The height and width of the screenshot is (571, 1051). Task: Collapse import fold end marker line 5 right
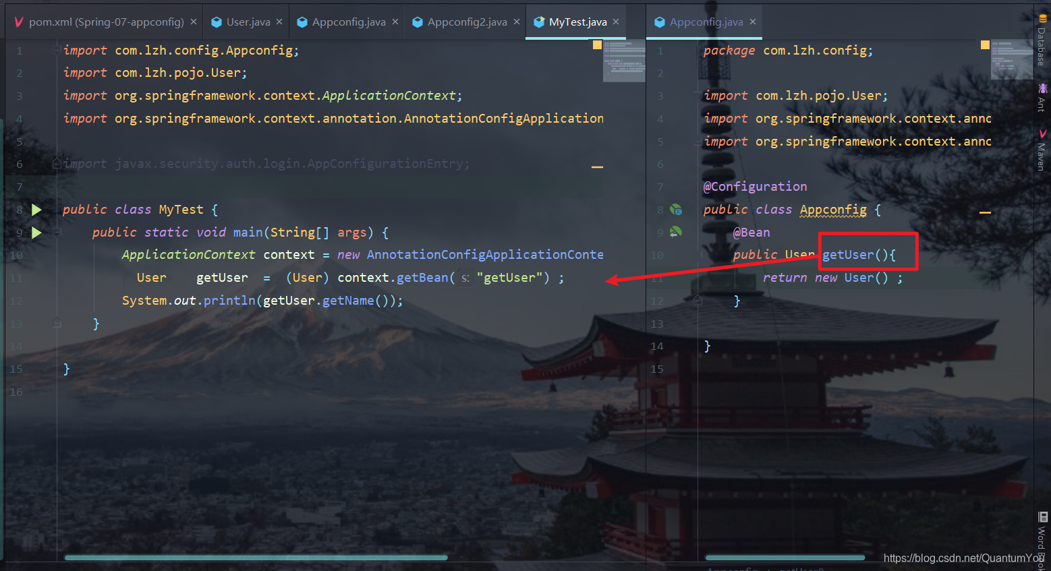click(698, 142)
